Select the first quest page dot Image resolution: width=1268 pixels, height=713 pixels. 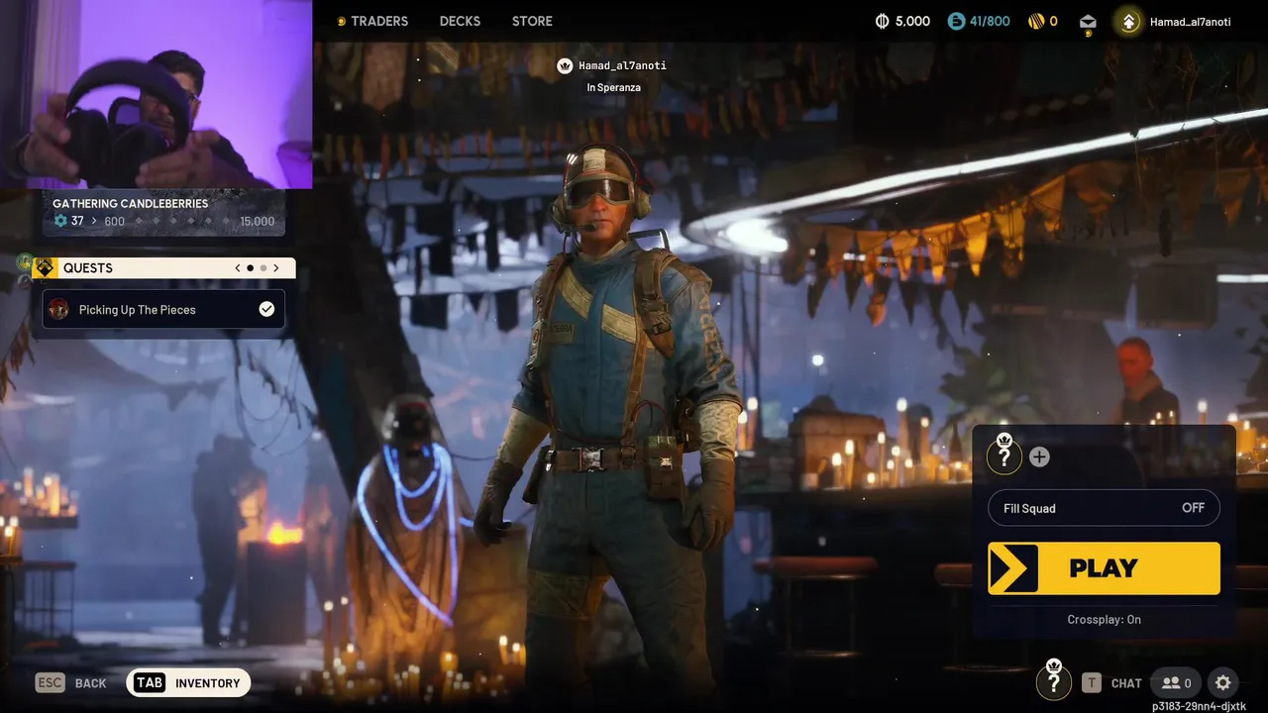pos(250,267)
